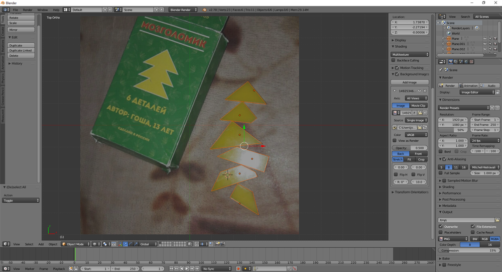502x272 pixels.
Task: Open the Texture properties tab icon
Action: pos(471,61)
